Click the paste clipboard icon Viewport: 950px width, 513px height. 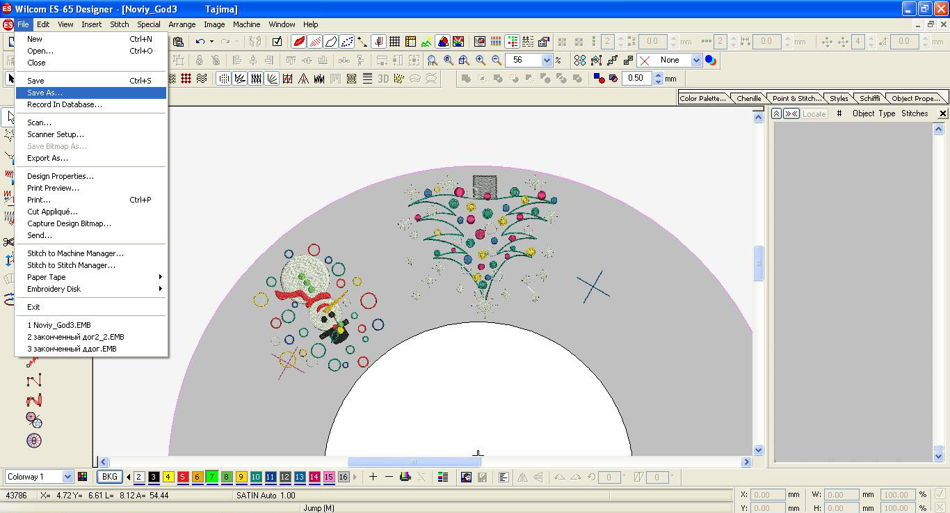(178, 42)
